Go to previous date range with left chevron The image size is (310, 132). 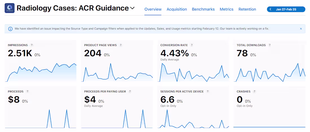270,9
